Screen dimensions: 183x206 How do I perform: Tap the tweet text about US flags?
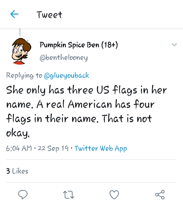[x=86, y=111]
